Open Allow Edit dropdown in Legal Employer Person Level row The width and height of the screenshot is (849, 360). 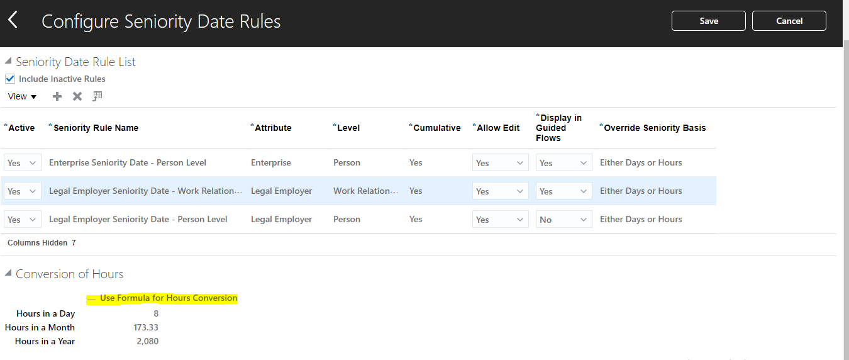pos(501,219)
